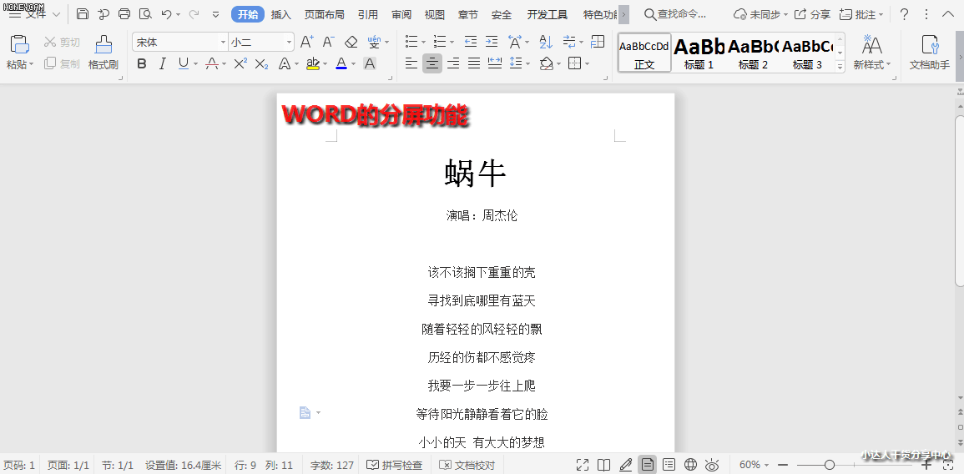Image resolution: width=964 pixels, height=474 pixels.
Task: Click the Sort A-Z icon
Action: click(x=546, y=42)
